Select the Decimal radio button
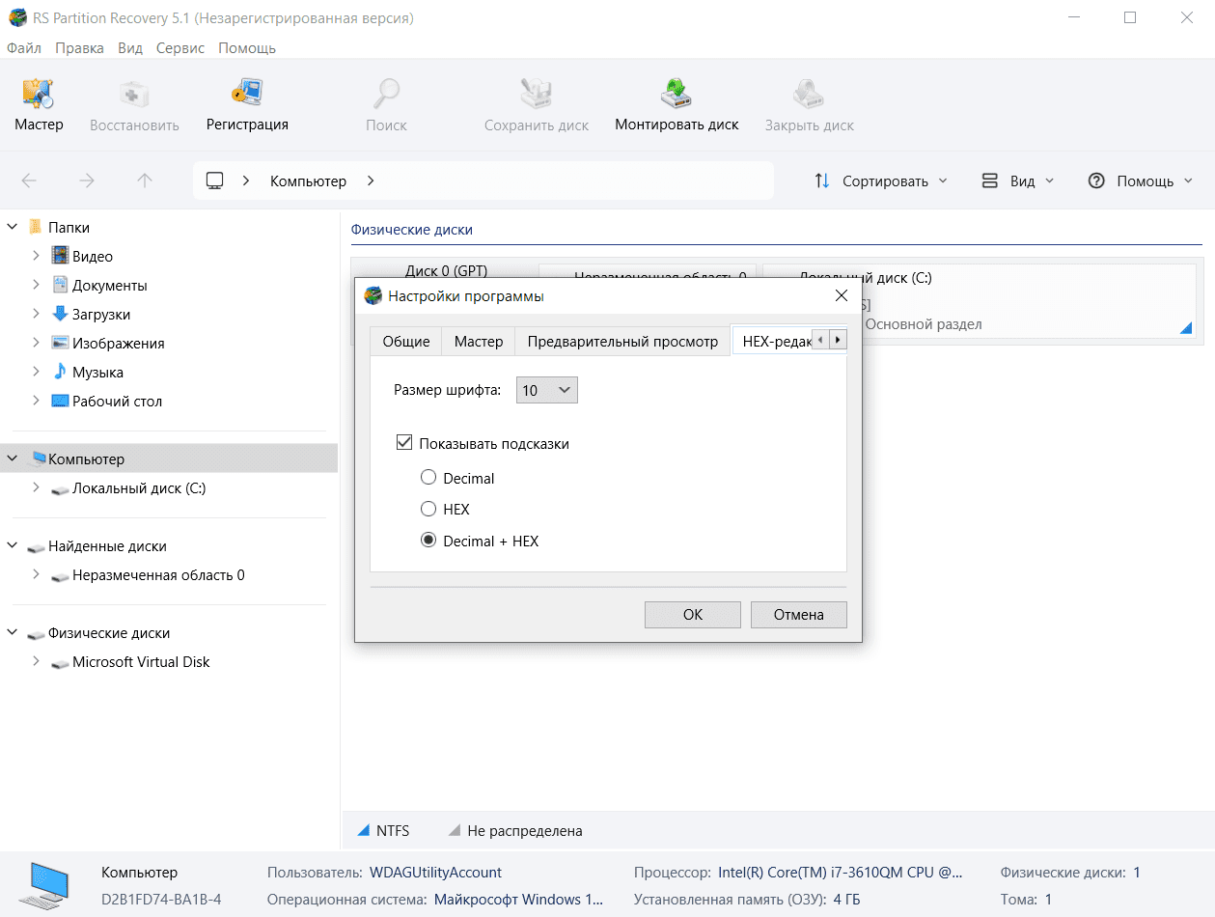The height and width of the screenshot is (917, 1215). pos(428,478)
